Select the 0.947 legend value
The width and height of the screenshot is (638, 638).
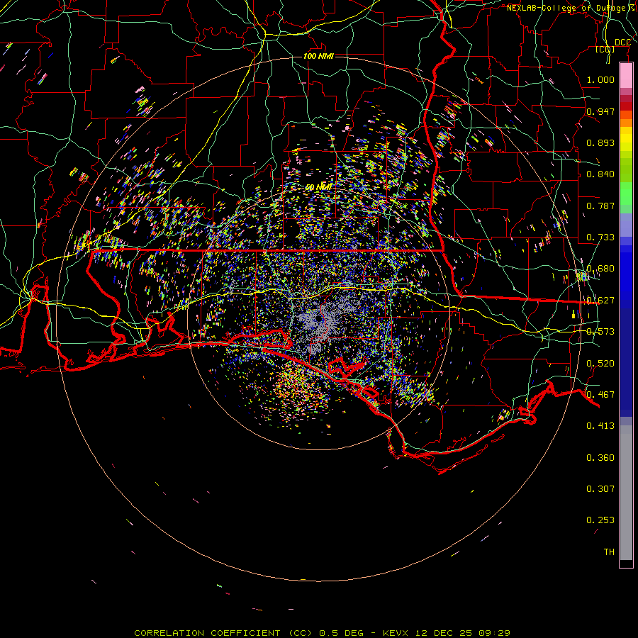tap(600, 111)
